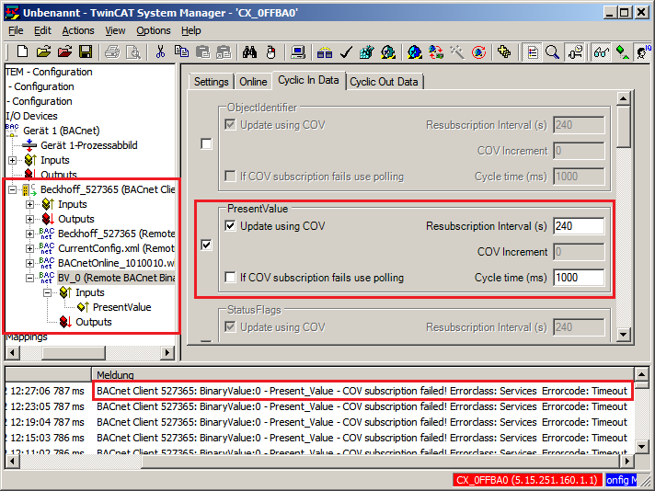Enable PresentValue 'If COV subscription fails use polling'
Viewport: 655px width, 491px height.
coord(230,278)
